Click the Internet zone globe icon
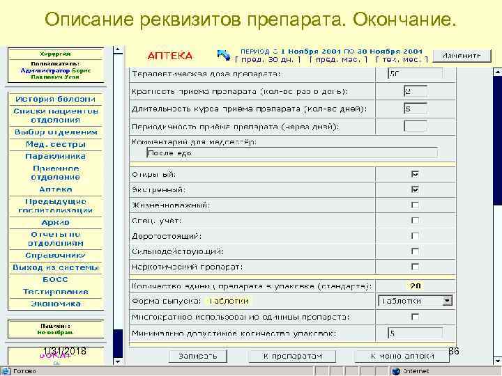Viewport: 502px width, 376px height. coord(396,371)
